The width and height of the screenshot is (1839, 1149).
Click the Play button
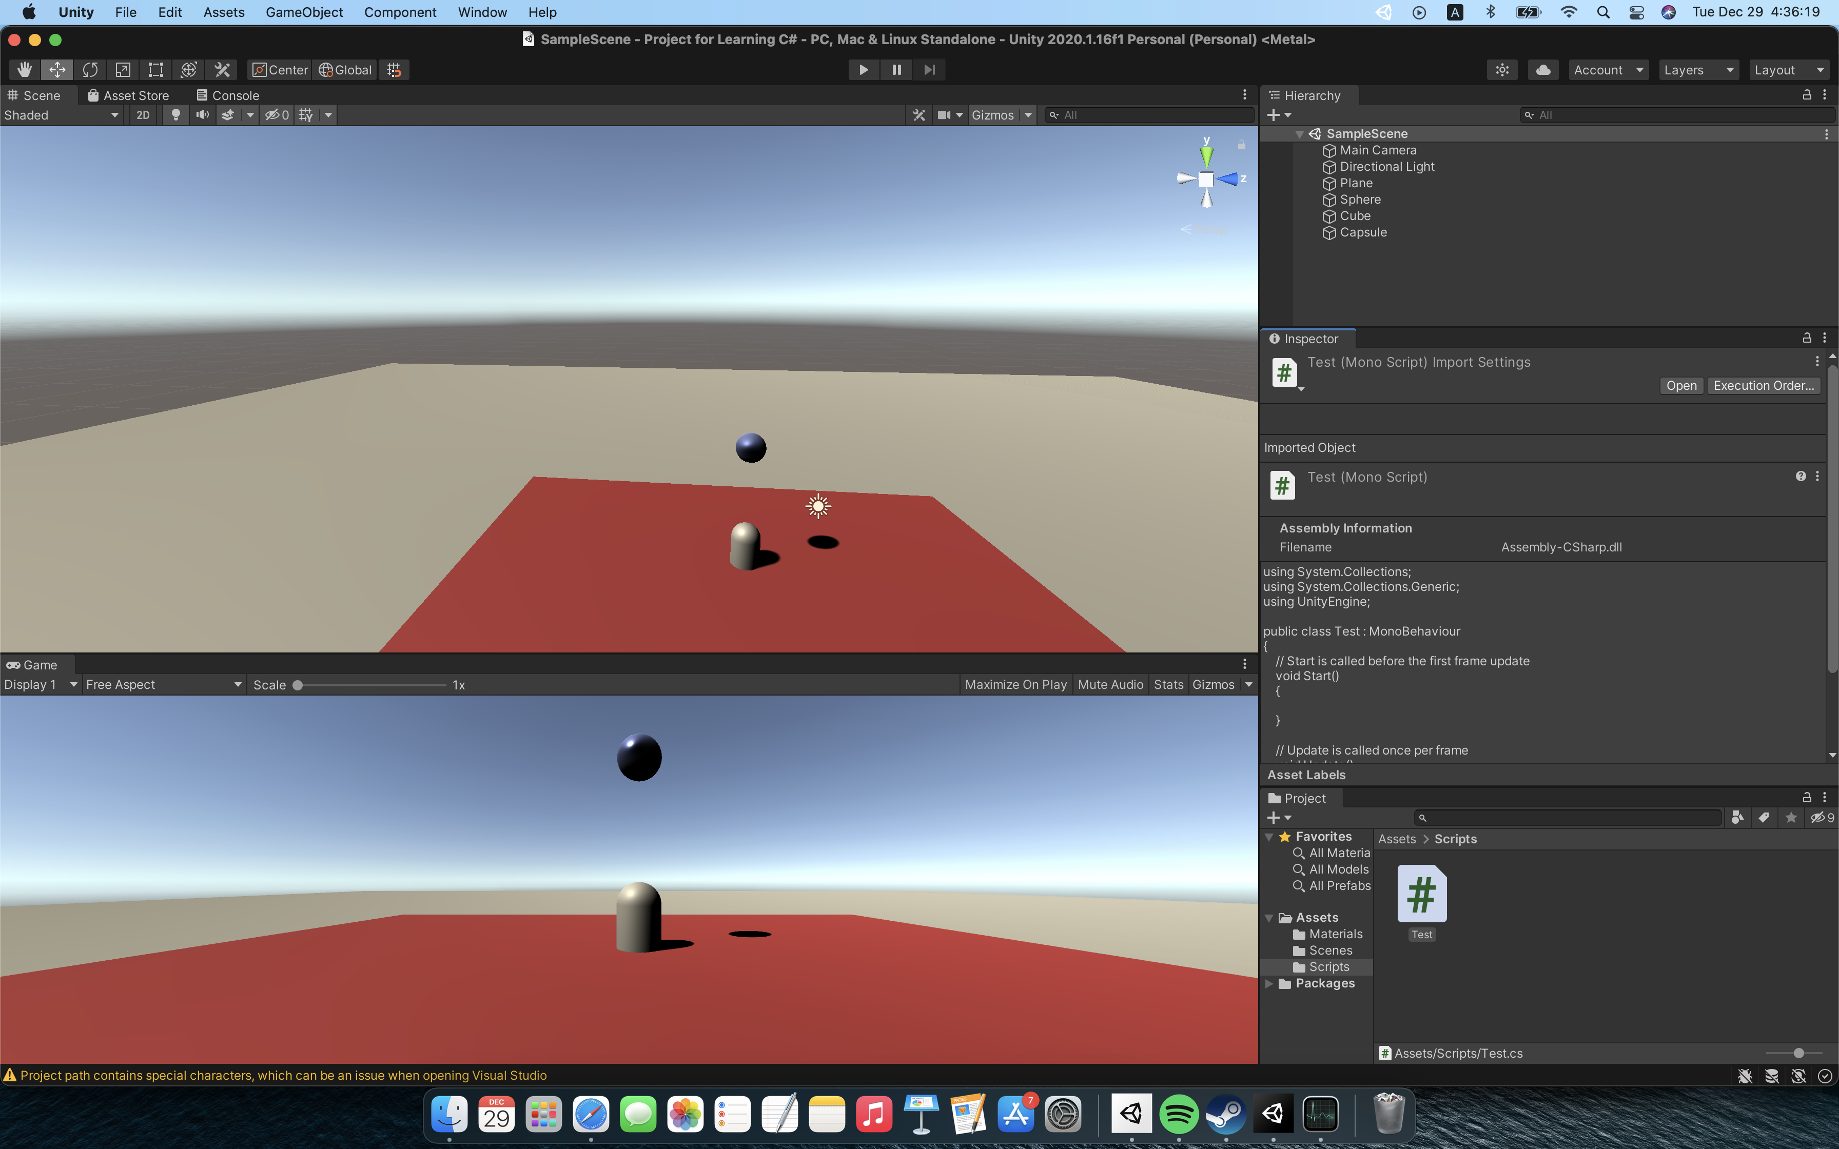(x=863, y=70)
